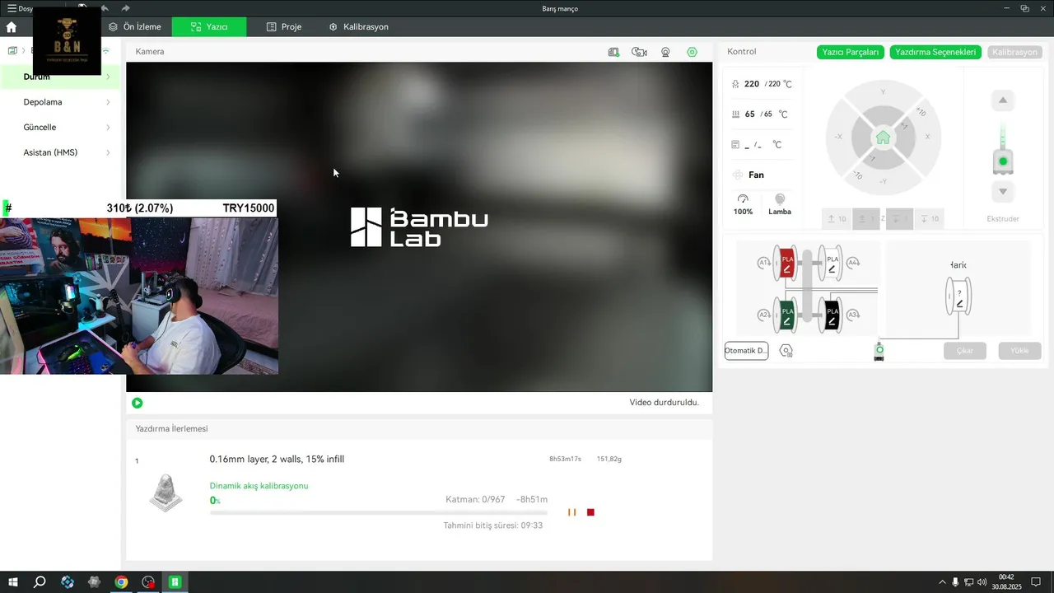
Task: Set nozzle temperature 220 field
Action: point(763,84)
